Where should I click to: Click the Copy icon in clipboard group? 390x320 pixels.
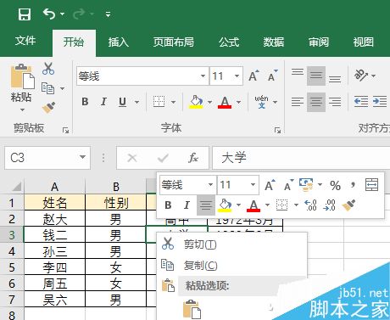coord(47,88)
